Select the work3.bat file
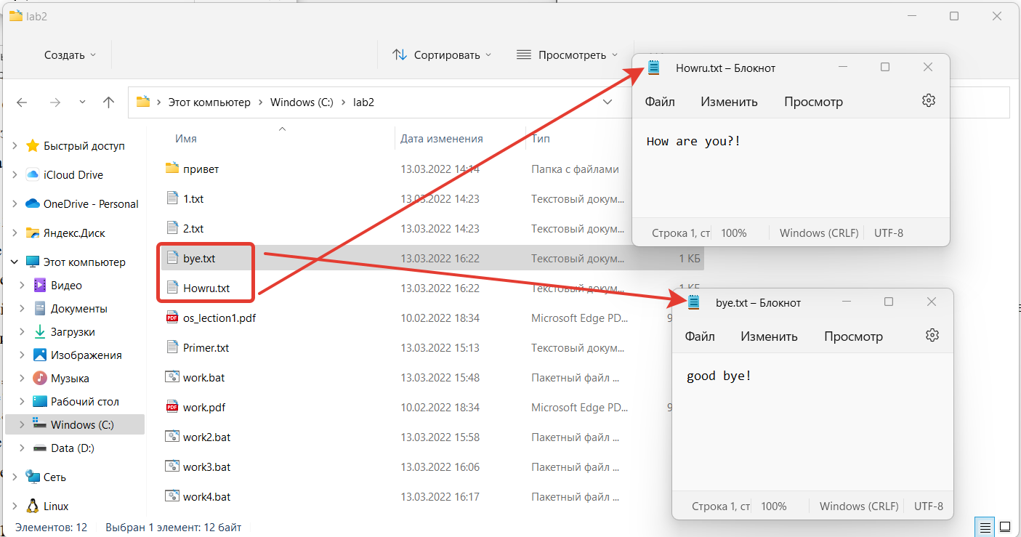This screenshot has height=537, width=1021. pyautogui.click(x=206, y=467)
